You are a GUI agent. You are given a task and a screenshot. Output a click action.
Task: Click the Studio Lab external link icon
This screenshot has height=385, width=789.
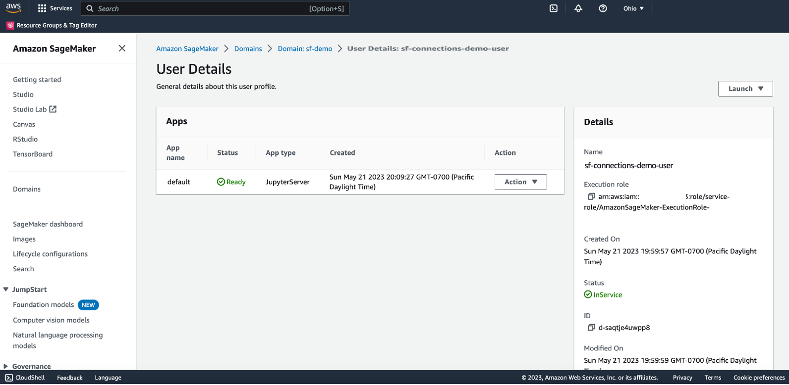(x=53, y=109)
